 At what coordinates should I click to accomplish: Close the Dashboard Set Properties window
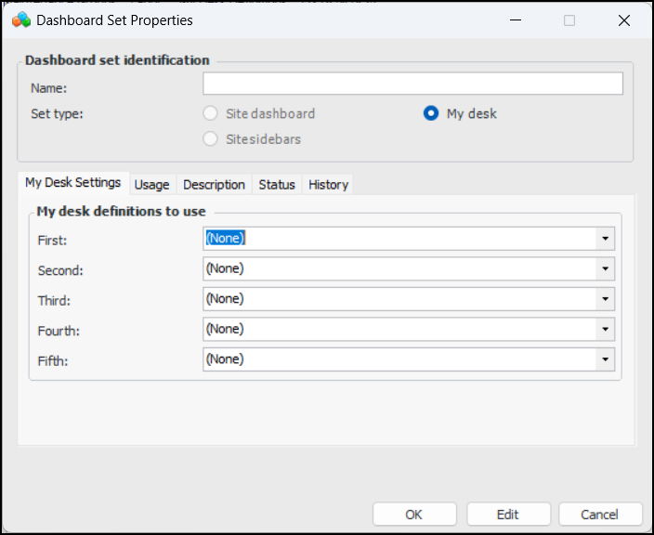[623, 20]
